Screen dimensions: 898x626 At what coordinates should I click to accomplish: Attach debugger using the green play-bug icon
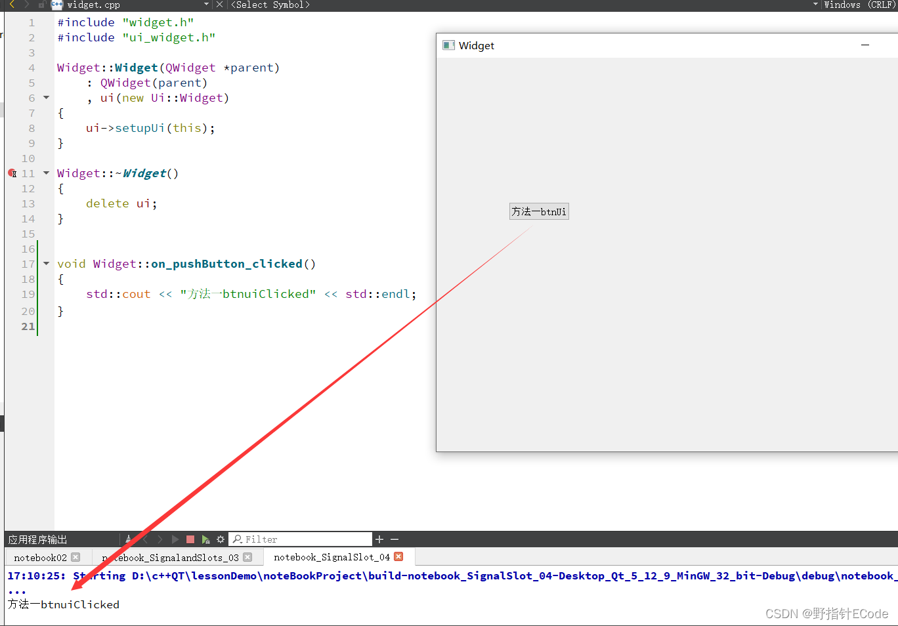point(206,539)
